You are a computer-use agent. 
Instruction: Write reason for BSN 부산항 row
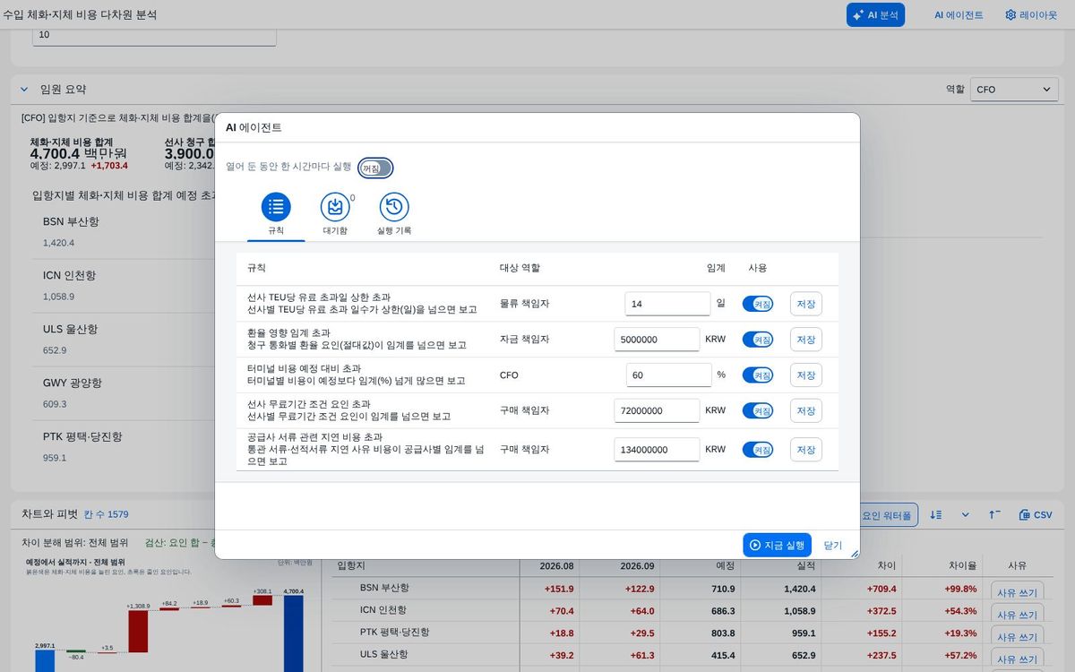(x=1017, y=593)
